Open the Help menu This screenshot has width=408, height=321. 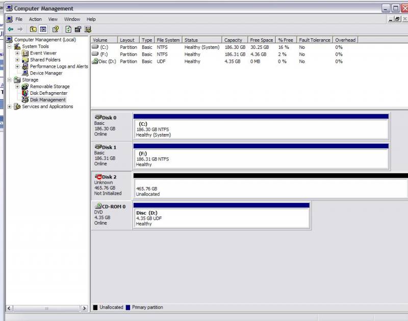(x=91, y=19)
